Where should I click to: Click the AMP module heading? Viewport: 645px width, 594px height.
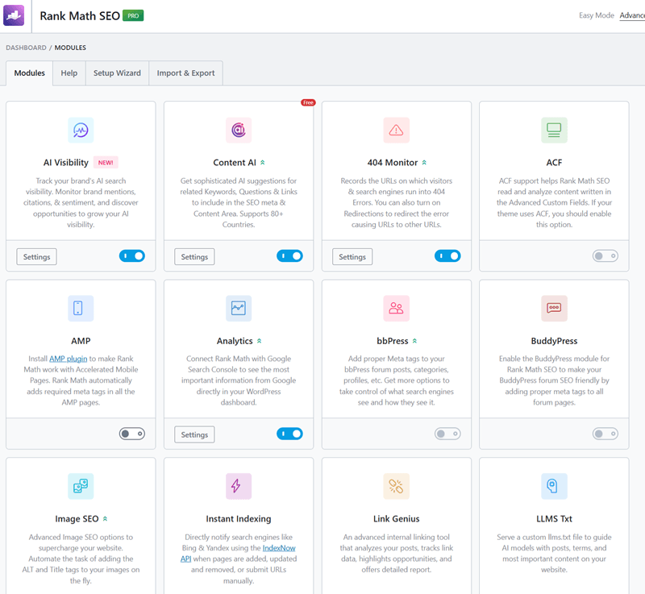81,341
